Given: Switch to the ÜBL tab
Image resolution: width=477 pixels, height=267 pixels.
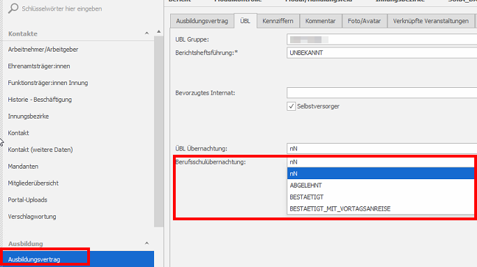Looking at the screenshot, I should [x=245, y=21].
